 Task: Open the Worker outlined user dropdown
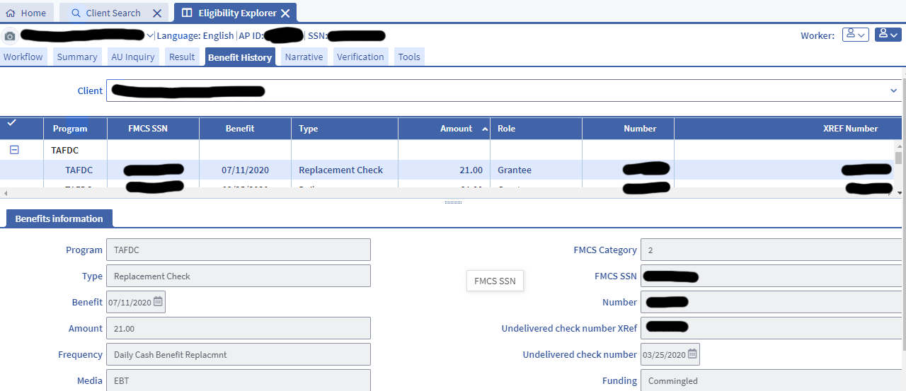[855, 35]
